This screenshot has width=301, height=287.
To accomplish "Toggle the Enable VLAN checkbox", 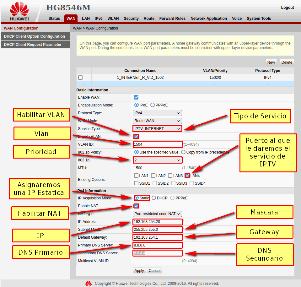I will click(x=136, y=137).
